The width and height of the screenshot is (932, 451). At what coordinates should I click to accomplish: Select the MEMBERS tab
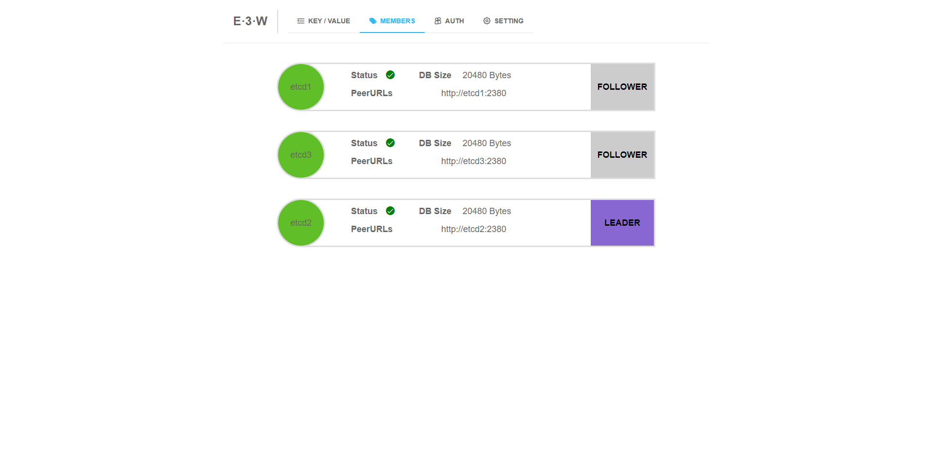click(x=392, y=21)
